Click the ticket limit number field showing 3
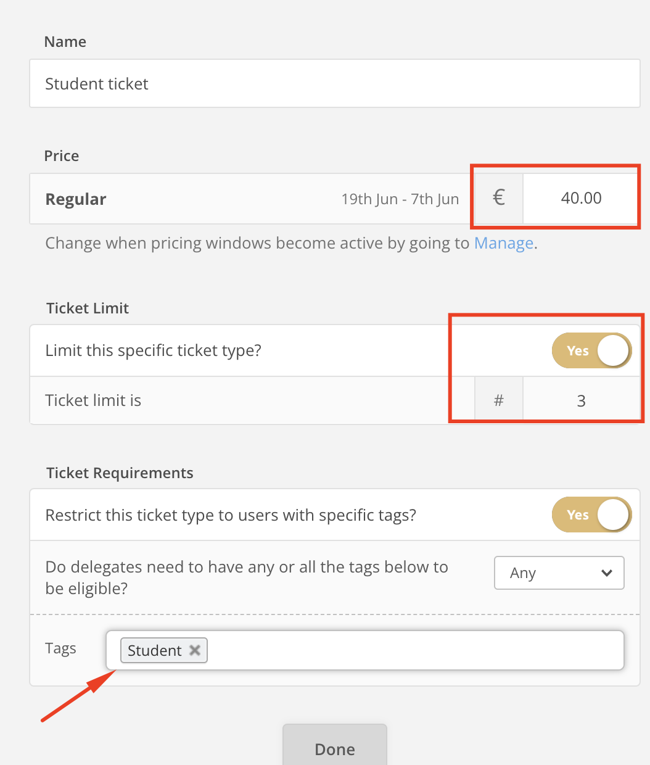 (581, 400)
